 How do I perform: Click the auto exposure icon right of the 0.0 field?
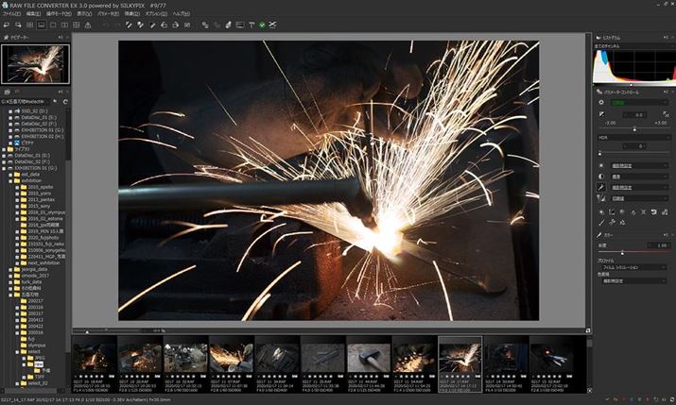coord(666,114)
